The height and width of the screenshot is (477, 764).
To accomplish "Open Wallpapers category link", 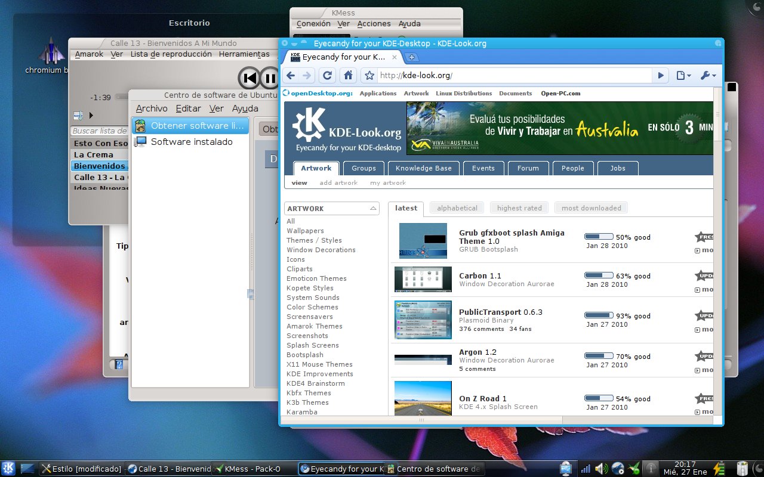I will click(305, 231).
